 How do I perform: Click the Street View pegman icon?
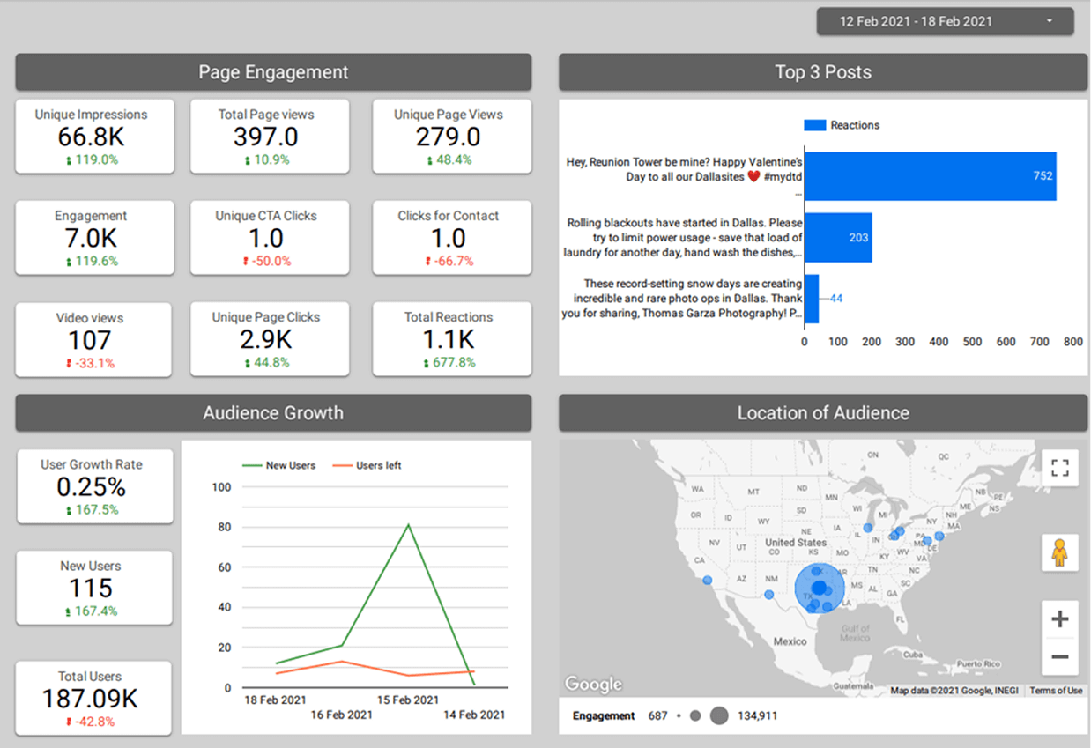[x=1059, y=553]
